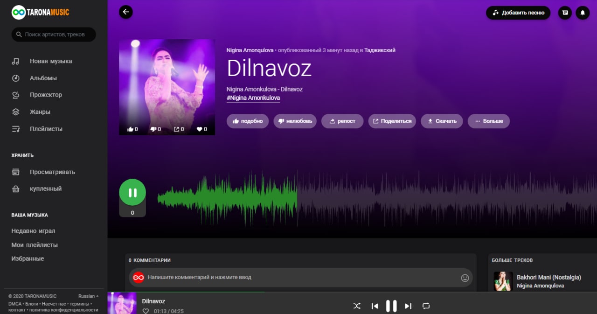Click Bakhori Mani track thumbnail
This screenshot has height=314, width=597.
pyautogui.click(x=503, y=281)
